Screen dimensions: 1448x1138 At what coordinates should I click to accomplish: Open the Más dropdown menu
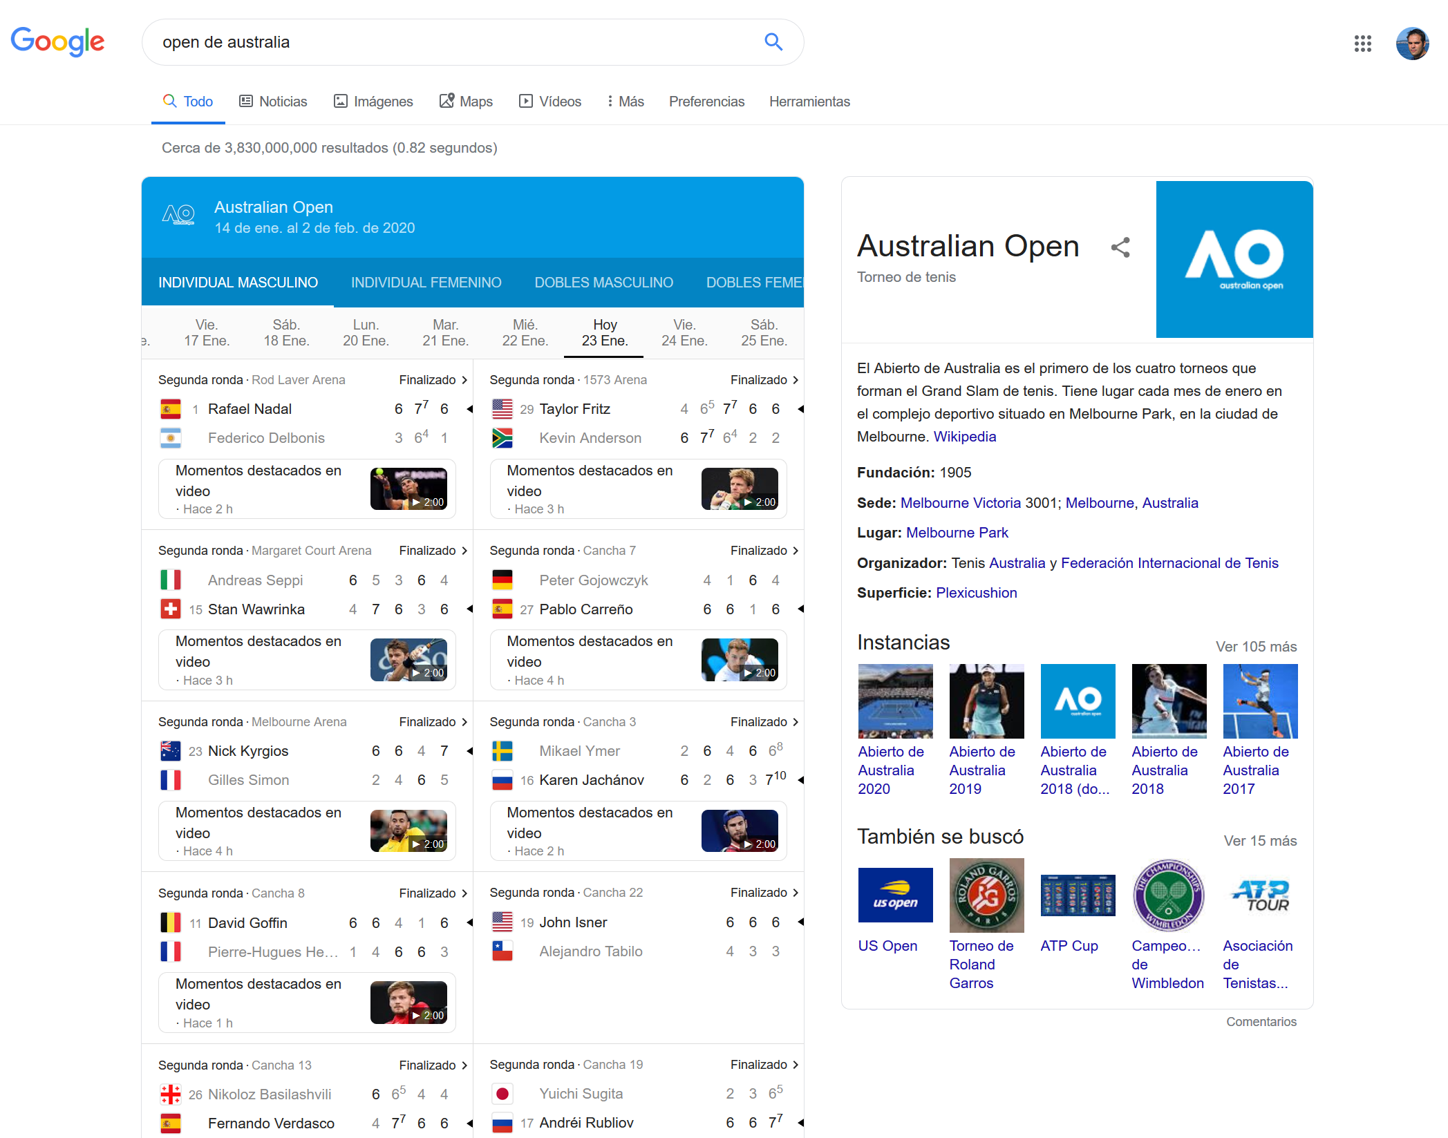tap(625, 102)
